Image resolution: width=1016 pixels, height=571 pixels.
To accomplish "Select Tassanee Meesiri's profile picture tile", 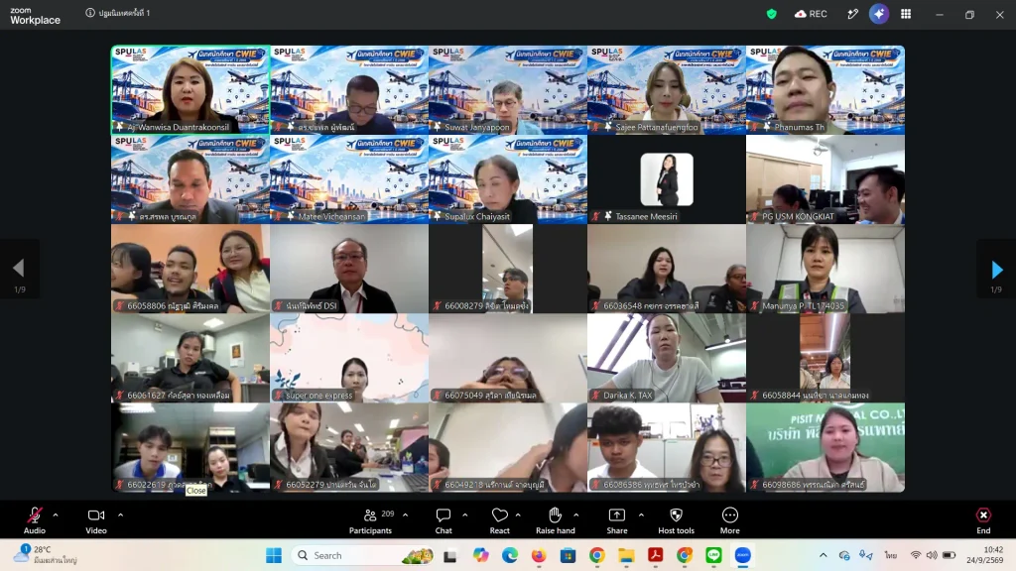I will (667, 179).
